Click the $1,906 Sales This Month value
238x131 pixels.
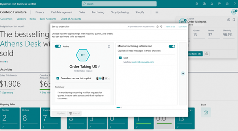[10, 84]
